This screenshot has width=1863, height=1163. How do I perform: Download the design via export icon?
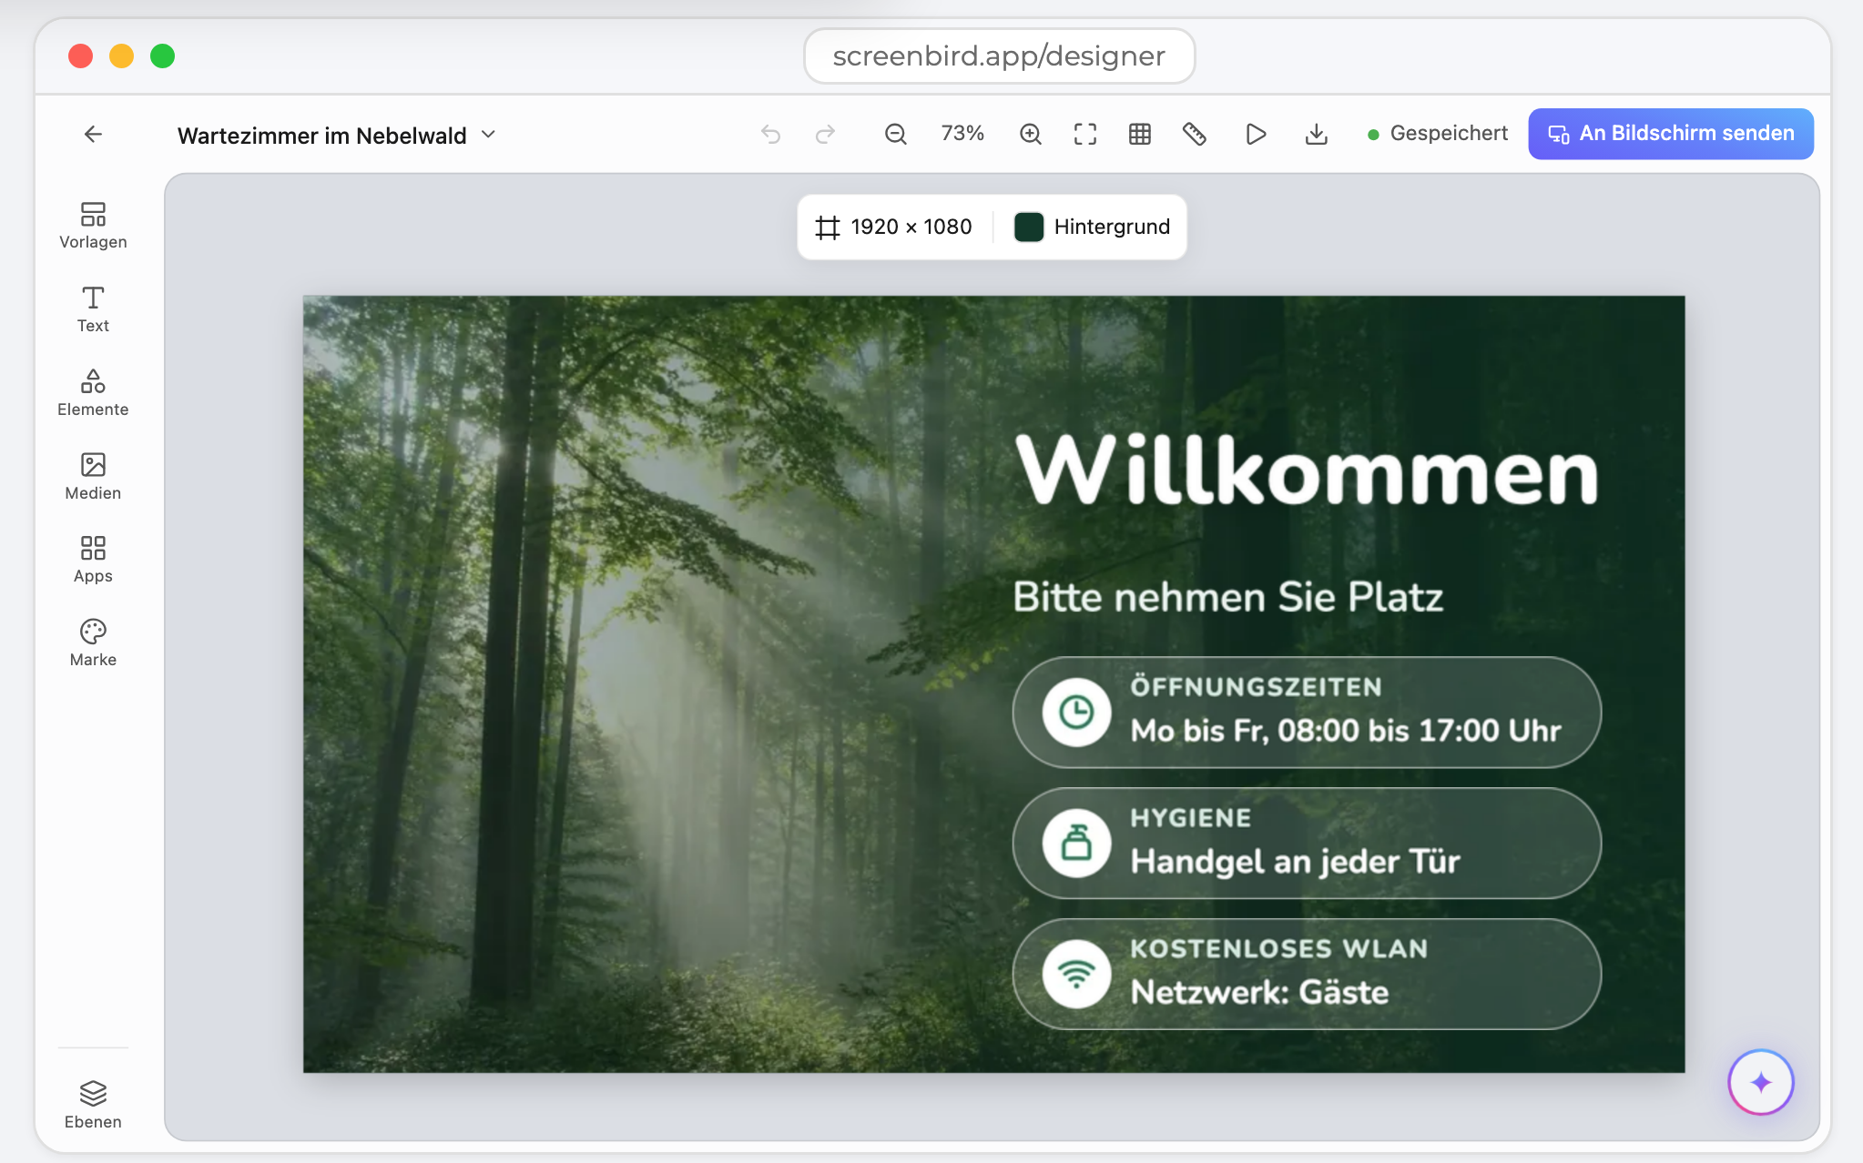(1317, 135)
